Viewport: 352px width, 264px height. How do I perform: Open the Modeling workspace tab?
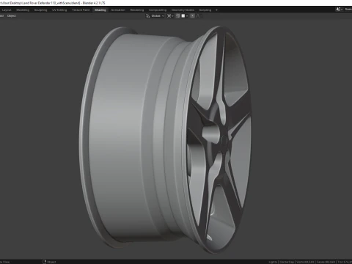23,10
